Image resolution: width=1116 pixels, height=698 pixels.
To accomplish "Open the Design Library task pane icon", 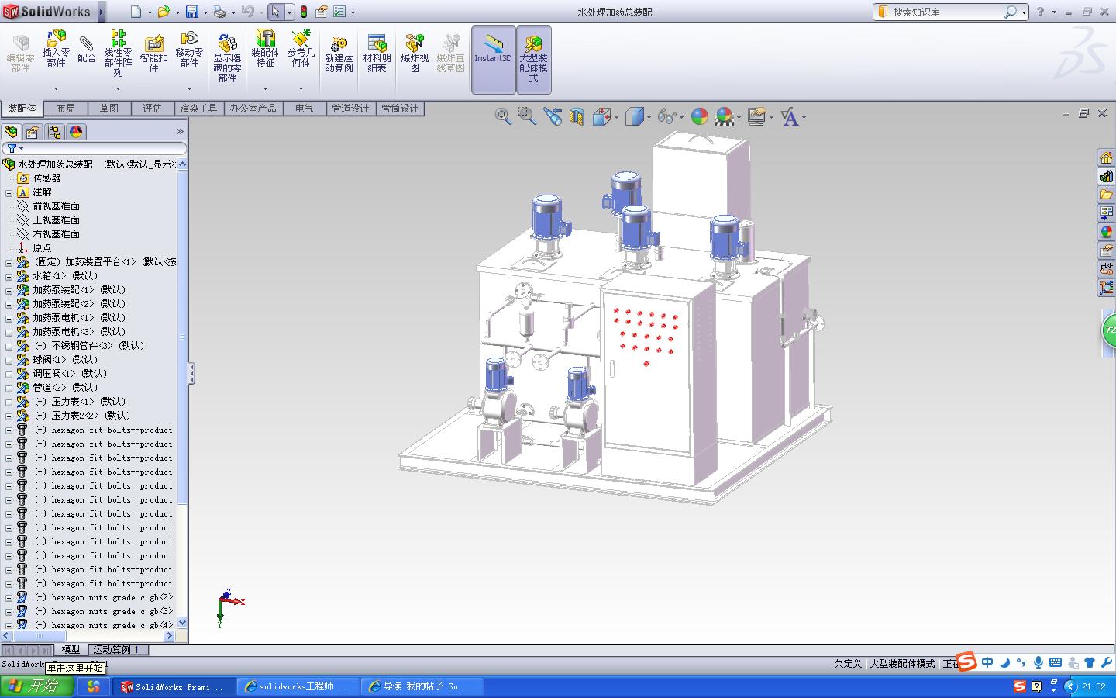I will tap(1106, 176).
